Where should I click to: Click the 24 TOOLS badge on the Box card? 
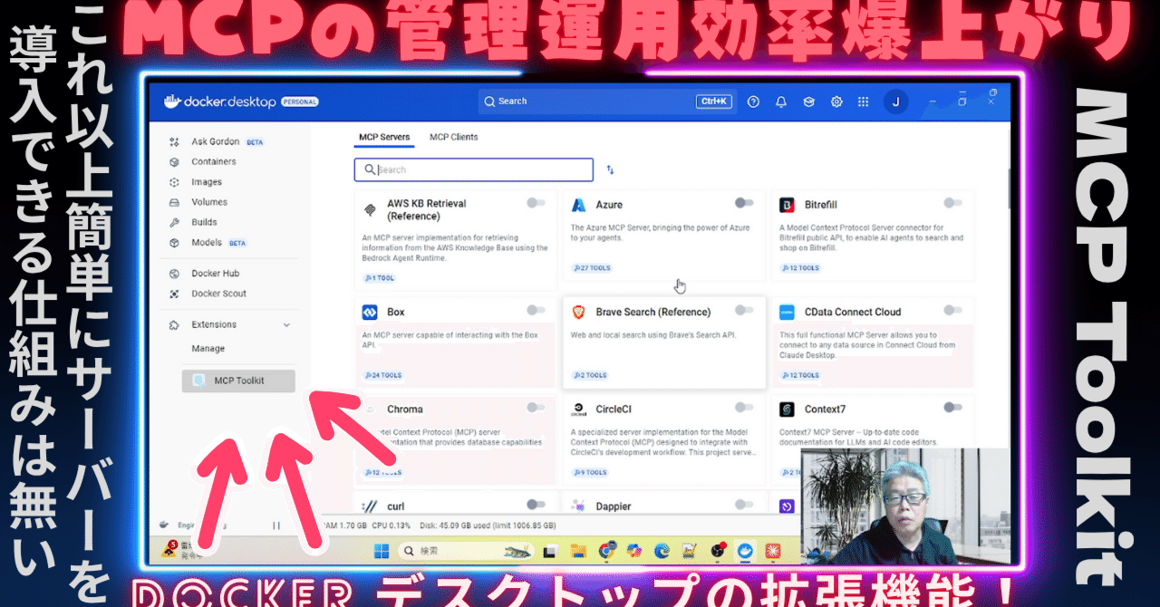pyautogui.click(x=382, y=375)
